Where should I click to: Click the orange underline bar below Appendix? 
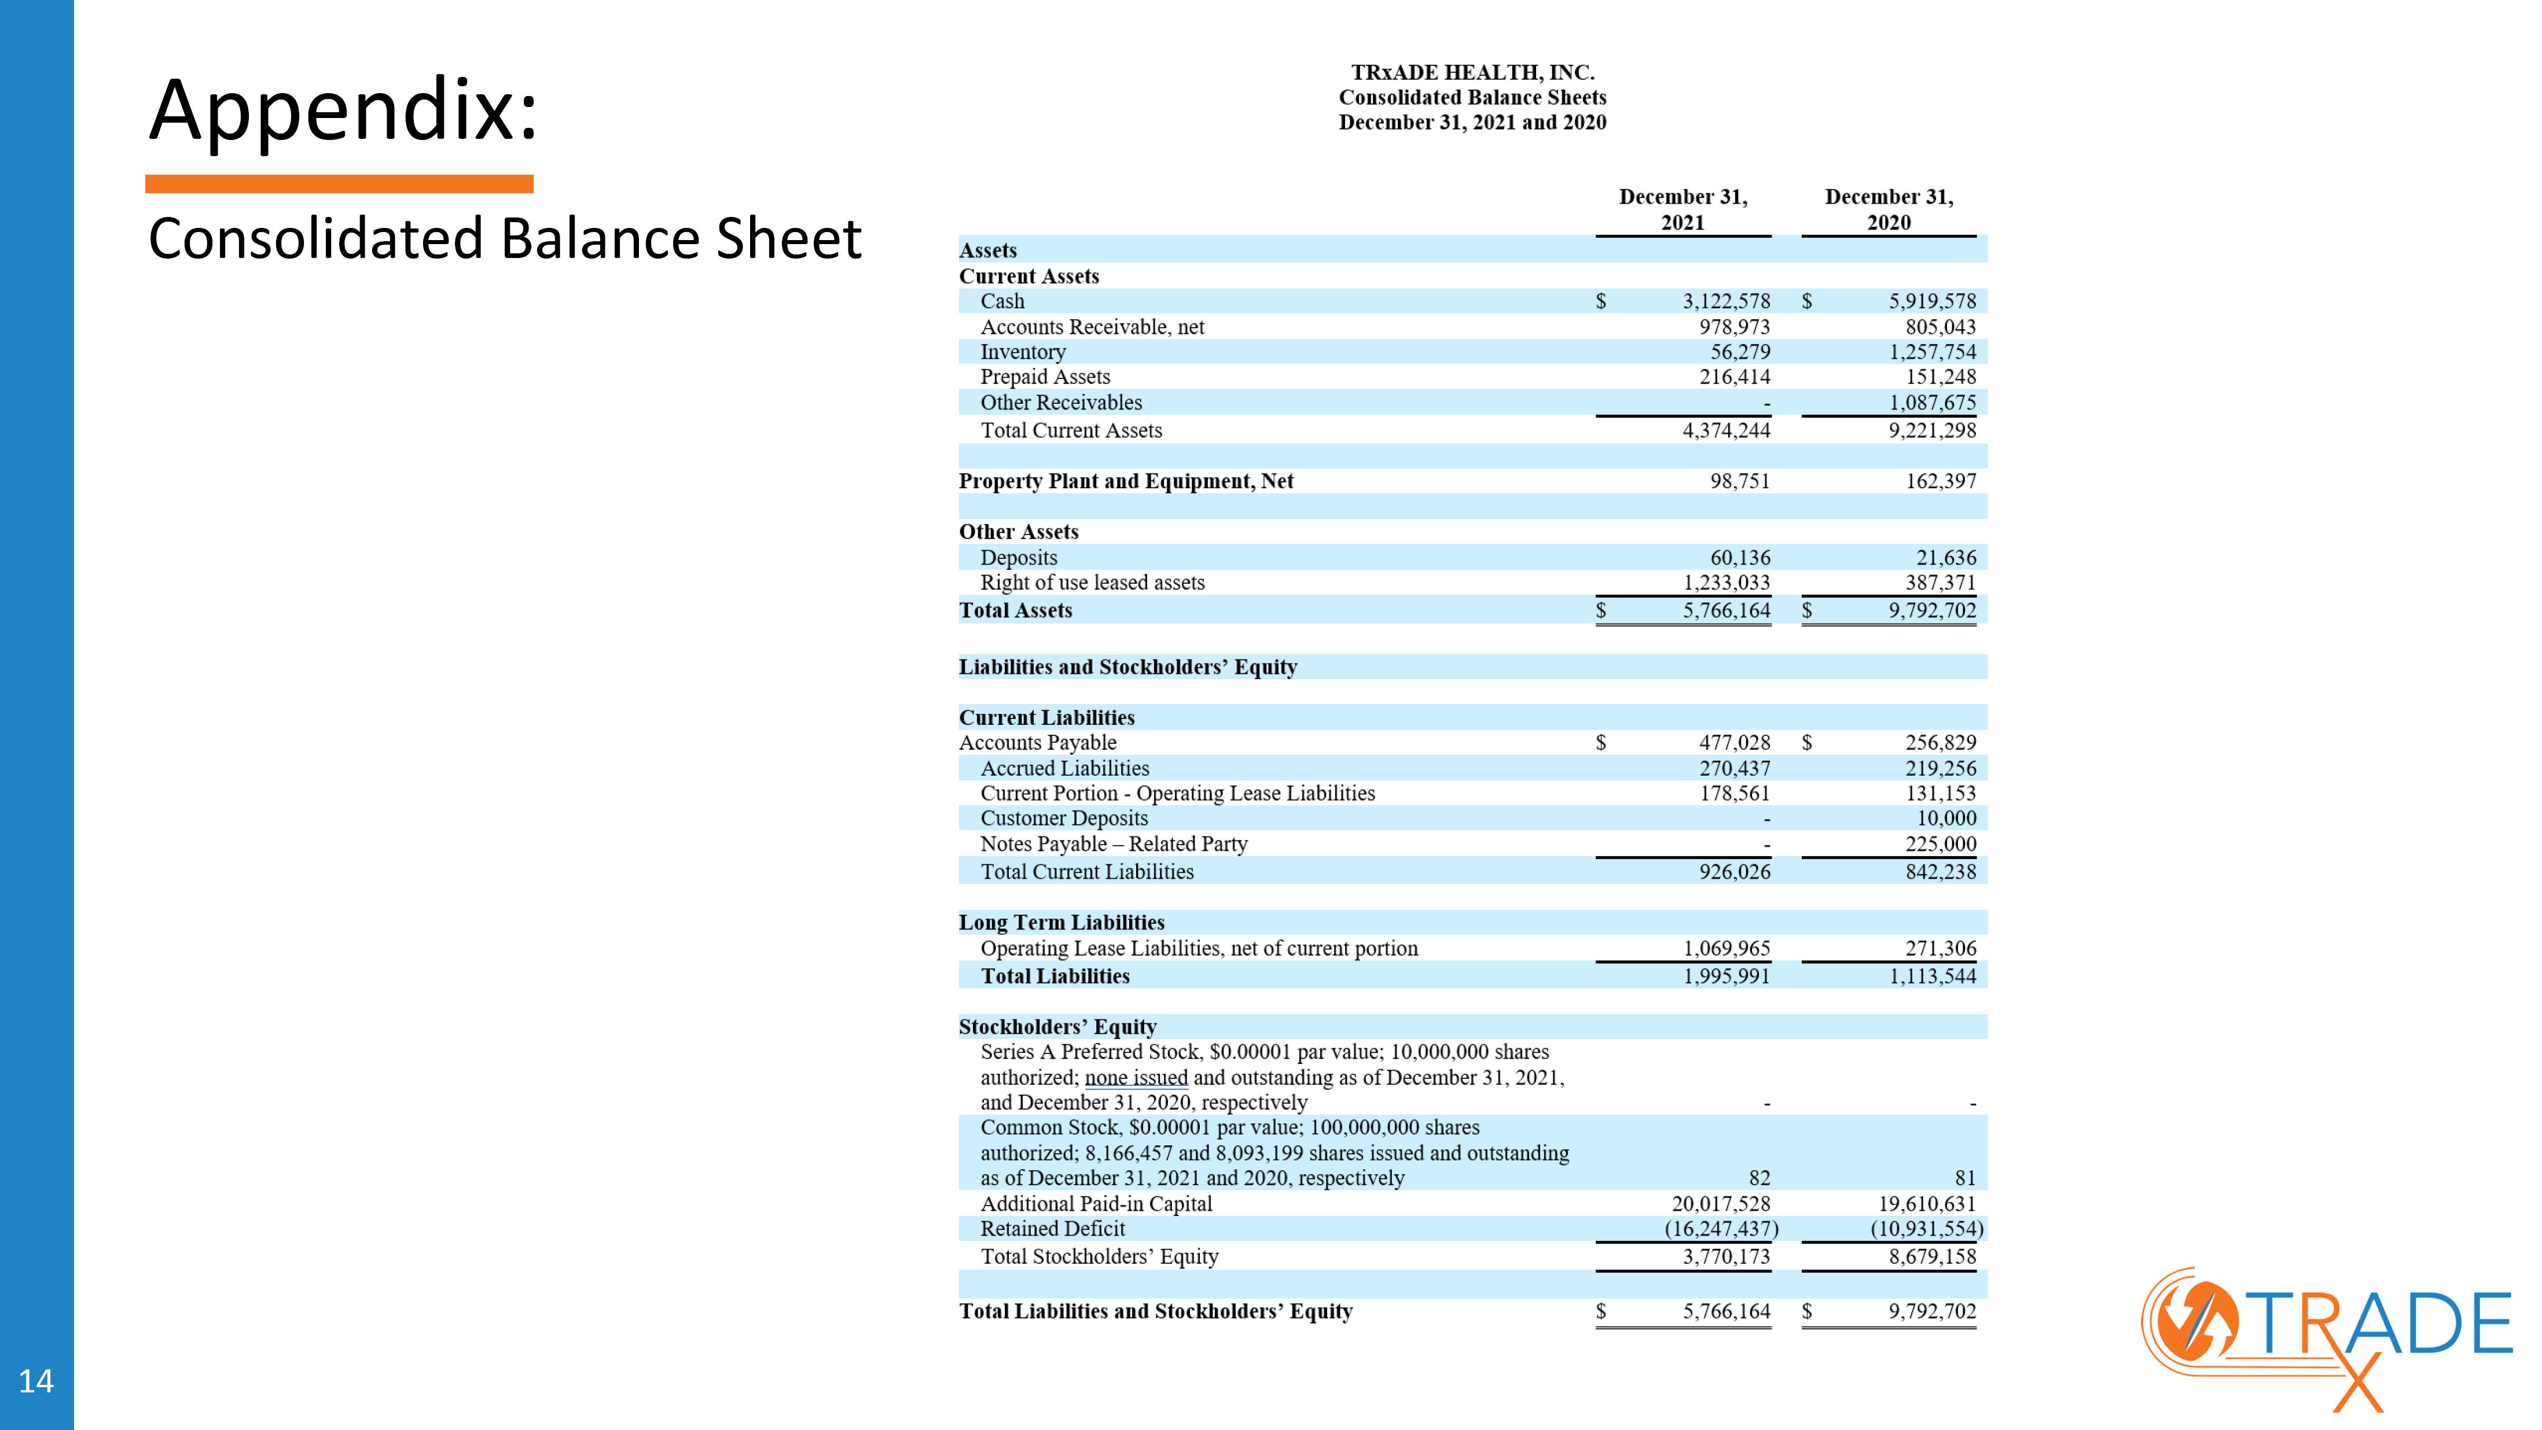click(x=340, y=183)
